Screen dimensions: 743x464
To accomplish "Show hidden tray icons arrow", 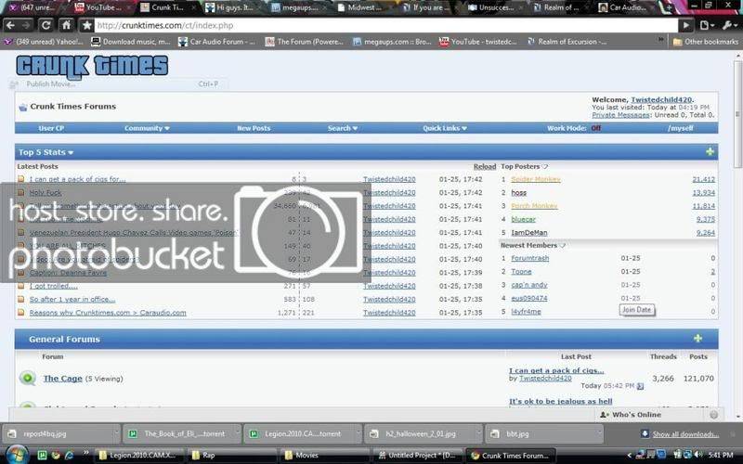I will click(630, 455).
